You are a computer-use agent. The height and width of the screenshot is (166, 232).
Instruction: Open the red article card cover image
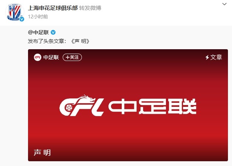tap(128, 105)
